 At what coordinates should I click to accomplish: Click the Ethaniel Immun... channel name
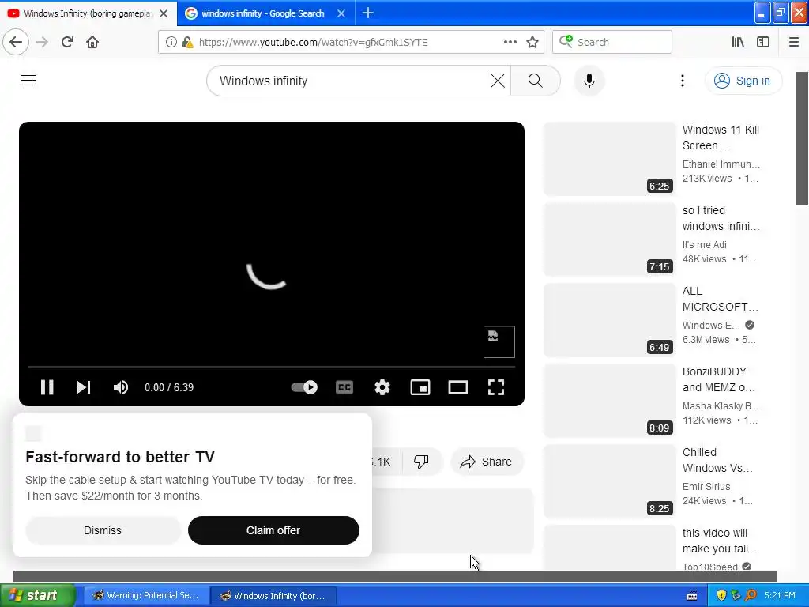click(721, 164)
